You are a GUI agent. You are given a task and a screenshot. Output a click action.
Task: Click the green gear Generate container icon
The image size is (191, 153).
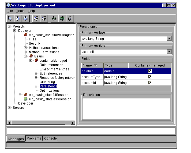click(62, 18)
